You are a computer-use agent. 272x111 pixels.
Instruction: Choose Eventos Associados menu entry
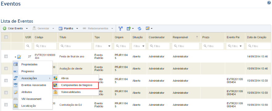[x=33, y=85]
